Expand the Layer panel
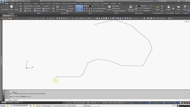The height and width of the screenshot is (107, 190). 91,13
